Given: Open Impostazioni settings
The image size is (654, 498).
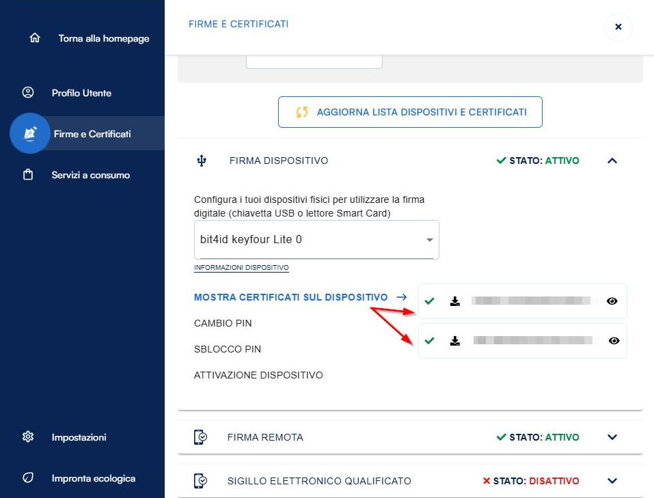Looking at the screenshot, I should coord(79,437).
